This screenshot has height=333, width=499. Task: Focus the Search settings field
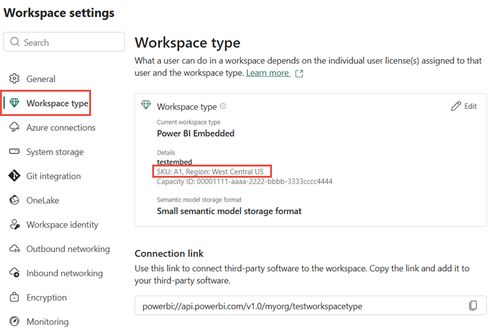click(64, 42)
